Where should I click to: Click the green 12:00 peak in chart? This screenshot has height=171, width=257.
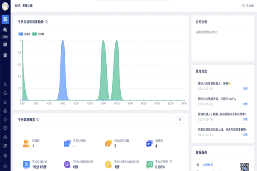coord(103,71)
